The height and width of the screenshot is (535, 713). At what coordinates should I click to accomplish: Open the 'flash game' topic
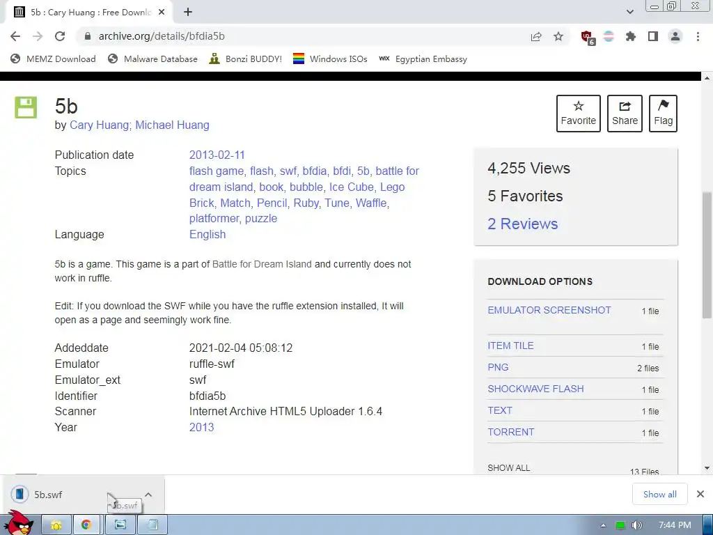coord(217,171)
